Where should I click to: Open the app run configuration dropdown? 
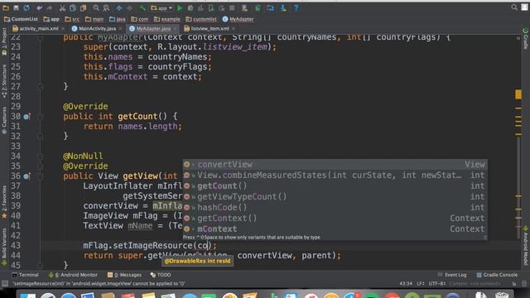tap(161, 7)
